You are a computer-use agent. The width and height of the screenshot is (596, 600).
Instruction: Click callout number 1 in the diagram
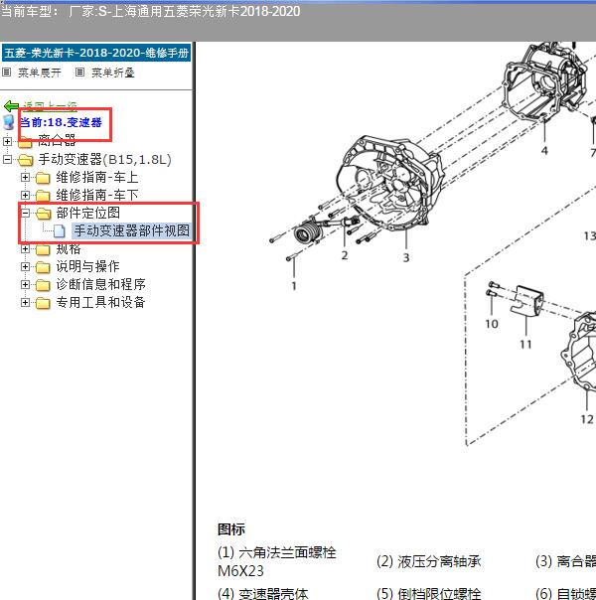(294, 286)
